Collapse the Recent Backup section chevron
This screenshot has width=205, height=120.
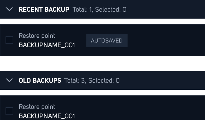[10, 10]
